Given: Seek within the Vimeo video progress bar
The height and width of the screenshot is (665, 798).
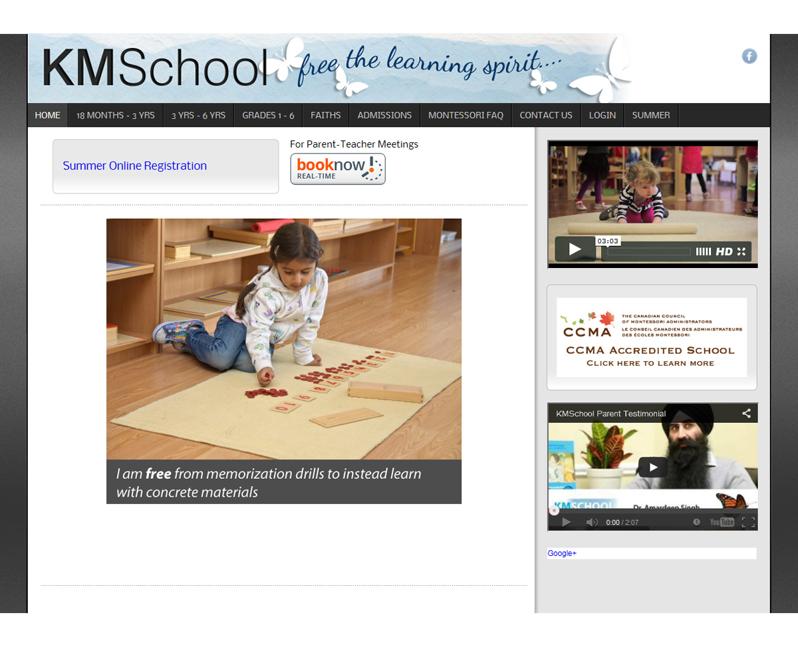Looking at the screenshot, I should tap(648, 251).
